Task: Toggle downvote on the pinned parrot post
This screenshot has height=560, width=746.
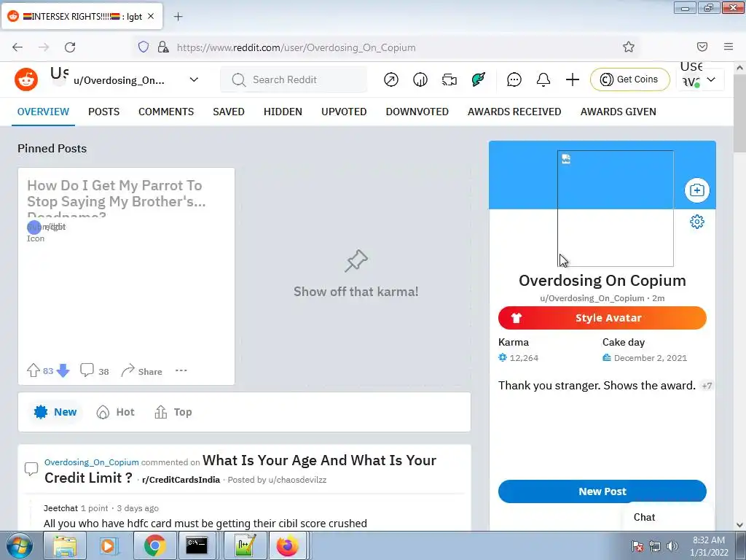Action: [x=63, y=370]
